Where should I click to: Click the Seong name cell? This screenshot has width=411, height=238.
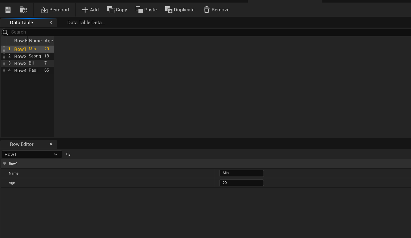(35, 56)
